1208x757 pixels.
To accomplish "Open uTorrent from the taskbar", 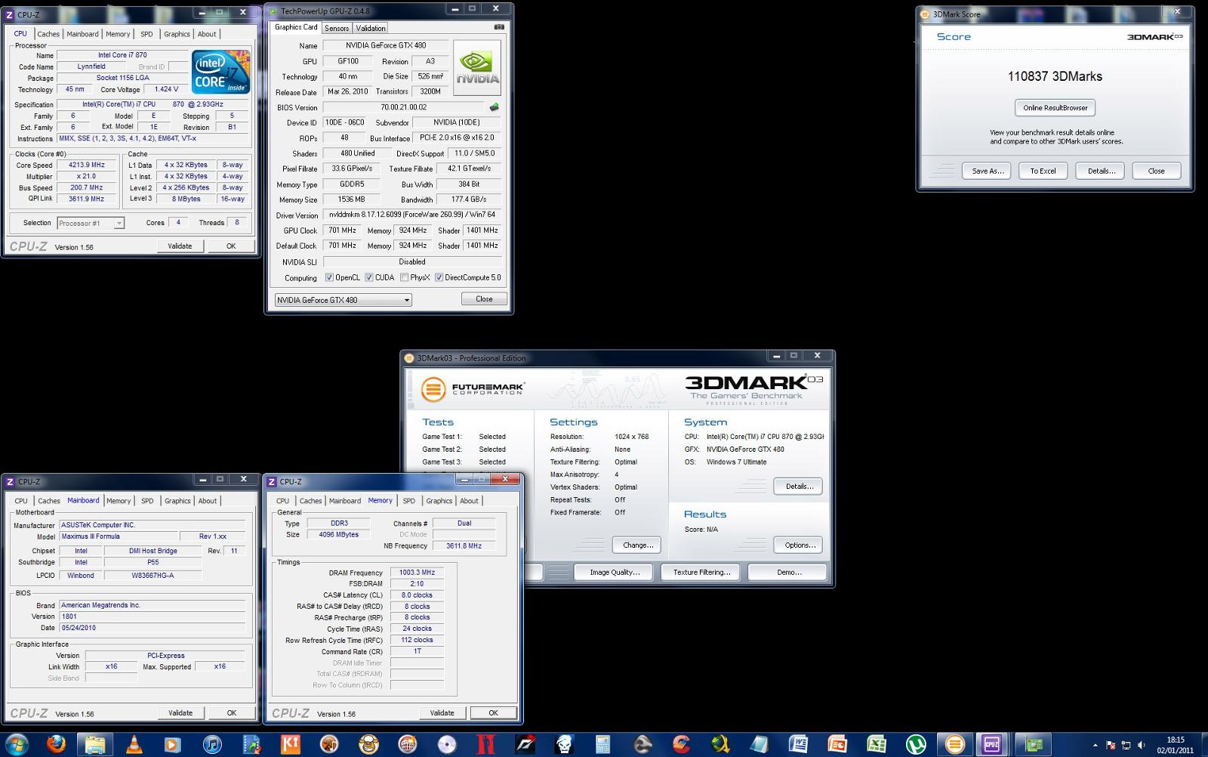I will point(916,744).
